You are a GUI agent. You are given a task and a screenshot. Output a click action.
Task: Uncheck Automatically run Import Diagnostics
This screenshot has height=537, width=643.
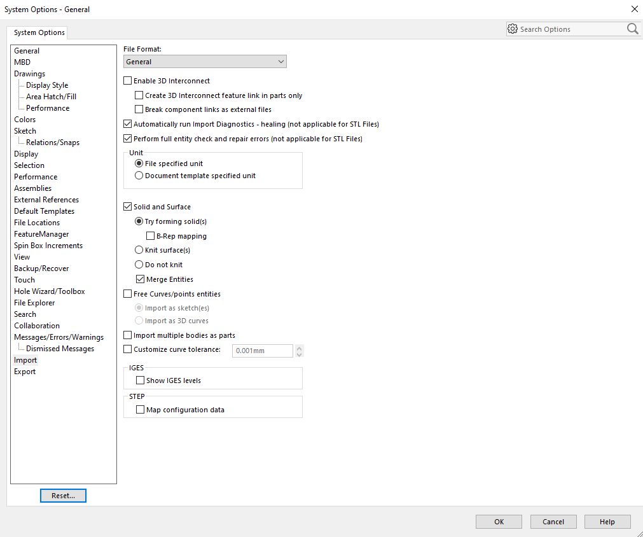pyautogui.click(x=127, y=124)
